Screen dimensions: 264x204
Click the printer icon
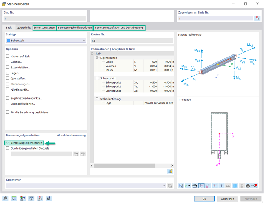tap(248, 186)
